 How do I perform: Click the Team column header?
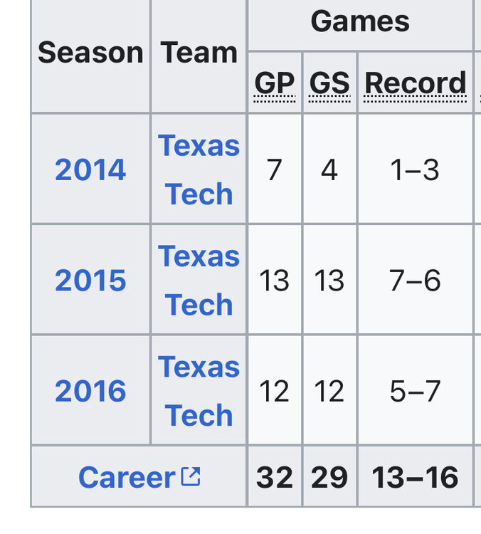click(x=199, y=53)
